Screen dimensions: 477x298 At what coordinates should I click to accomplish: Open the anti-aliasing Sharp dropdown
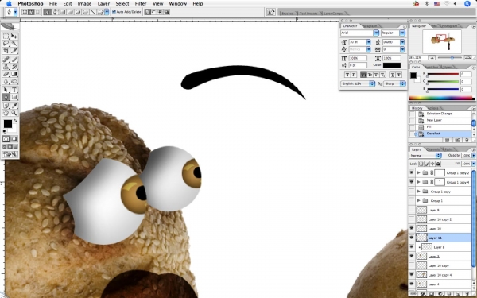[394, 83]
